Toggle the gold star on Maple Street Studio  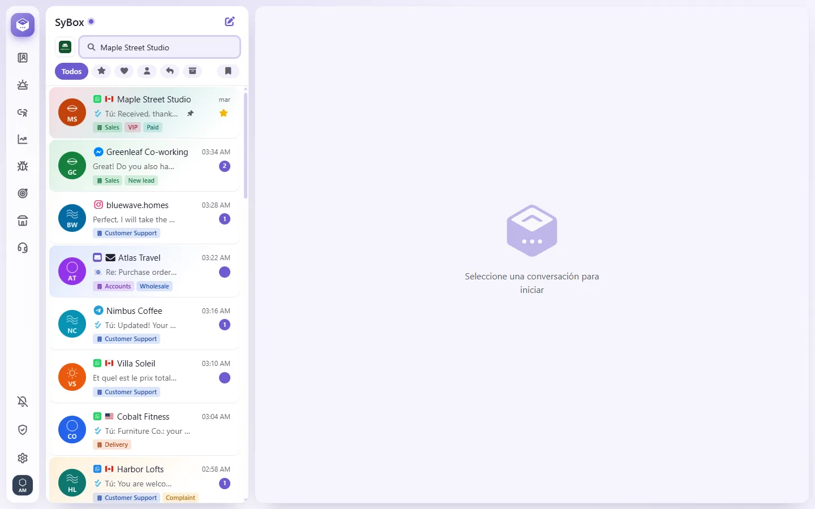coord(224,113)
